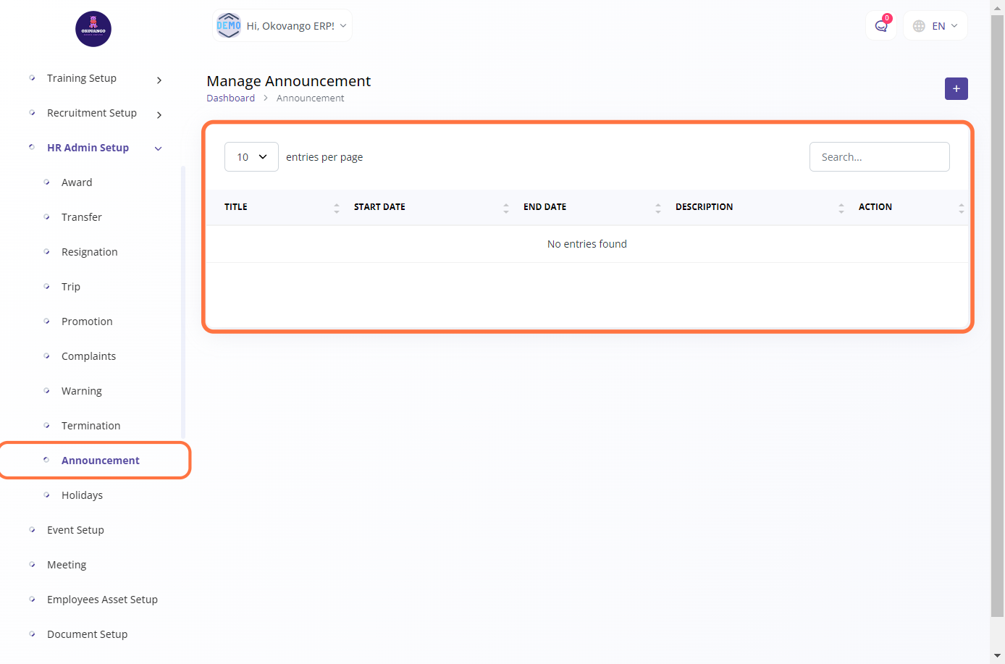Open Event Setup page
Image resolution: width=1005 pixels, height=664 pixels.
(x=75, y=530)
